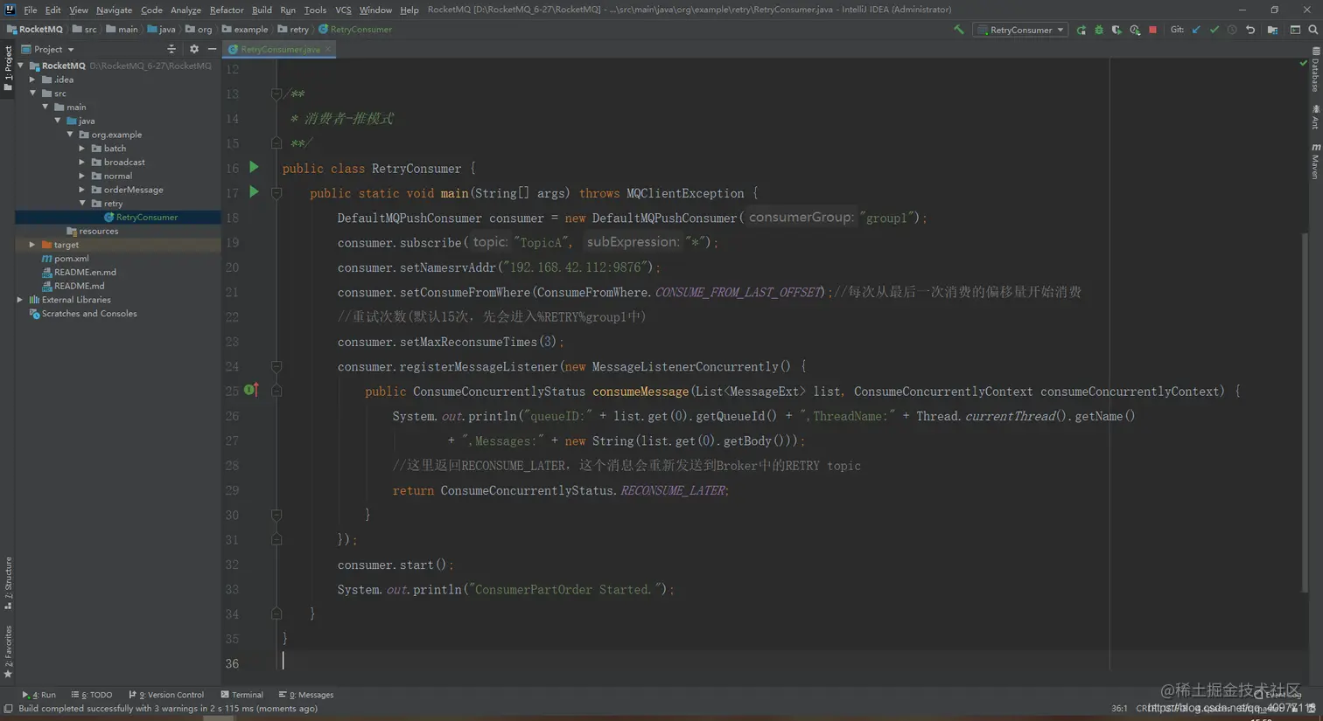Image resolution: width=1323 pixels, height=721 pixels.
Task: Expand the target folder
Action: (32, 245)
